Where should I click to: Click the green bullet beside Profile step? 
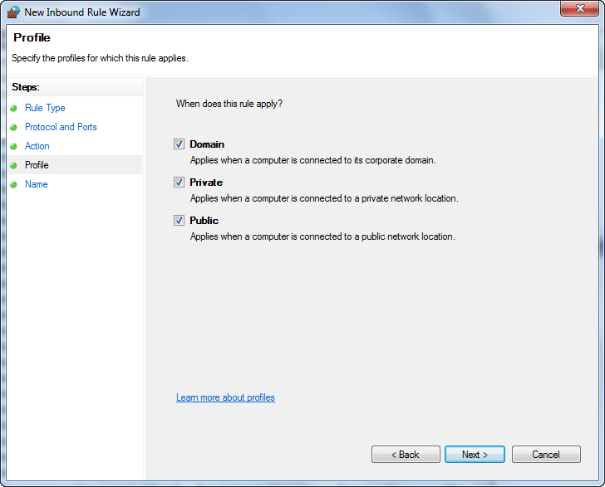click(x=13, y=165)
